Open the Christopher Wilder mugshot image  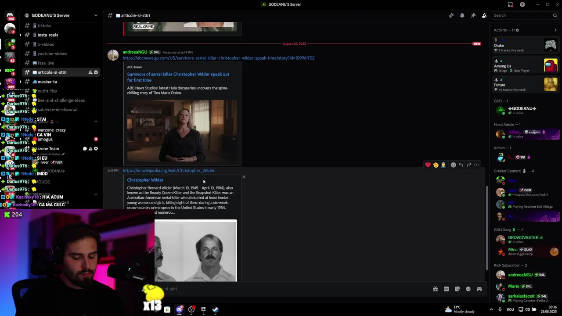coord(195,251)
